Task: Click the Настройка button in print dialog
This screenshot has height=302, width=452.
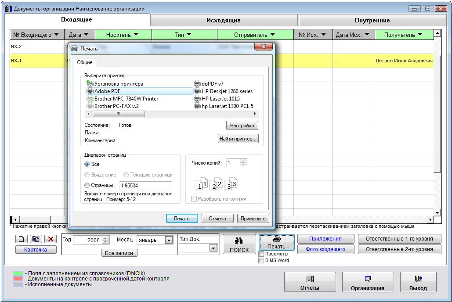Action: [242, 126]
